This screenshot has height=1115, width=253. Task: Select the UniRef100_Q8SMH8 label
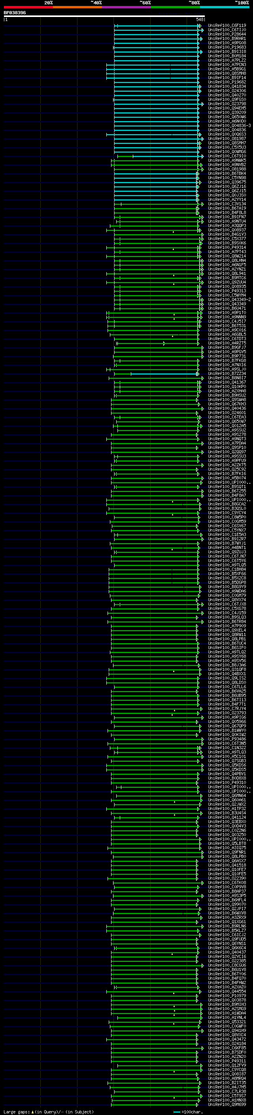coord(227,73)
